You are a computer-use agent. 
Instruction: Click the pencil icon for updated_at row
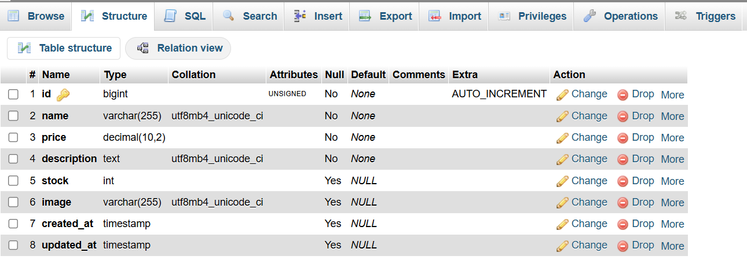562,246
